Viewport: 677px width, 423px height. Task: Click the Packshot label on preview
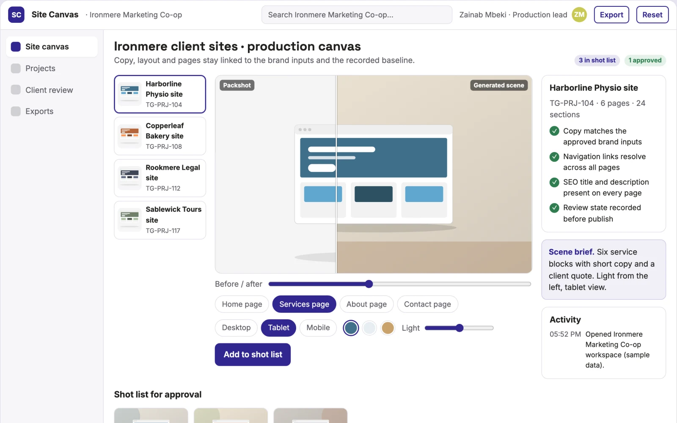[237, 85]
